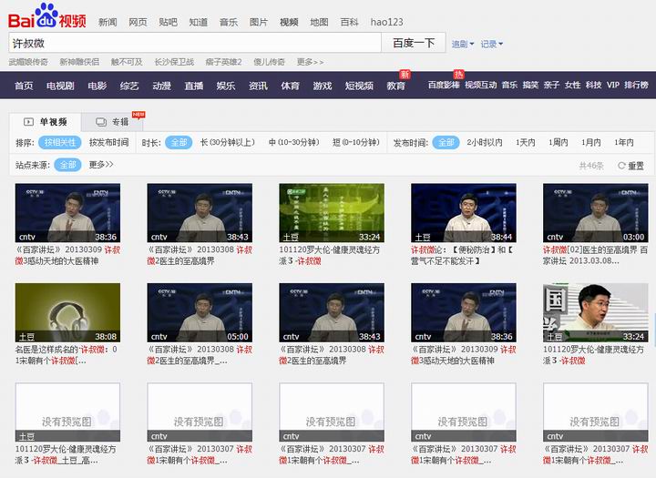This screenshot has width=656, height=478.
Task: Select 综艺 in the dark menu bar
Action: click(129, 86)
